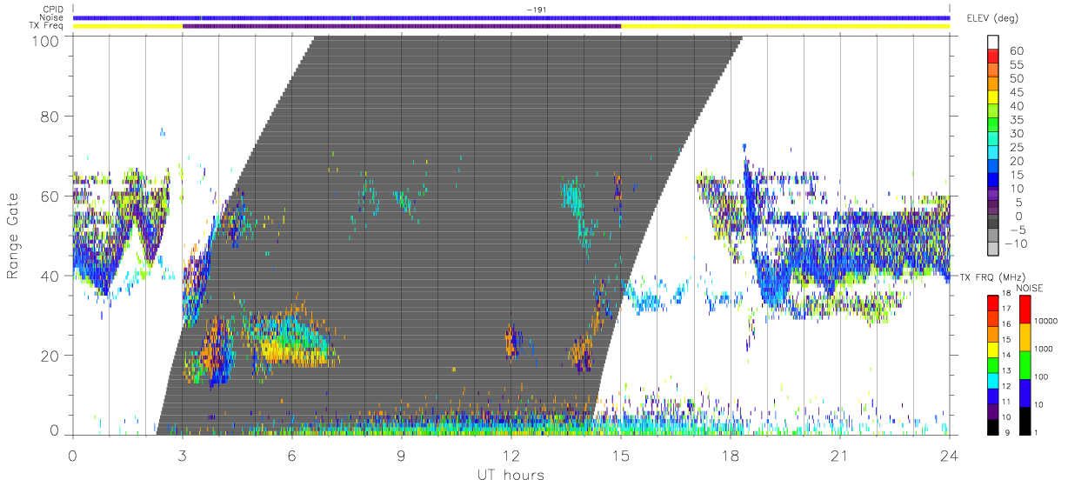The width and height of the screenshot is (1068, 493).
Task: Pick the light gray bottom ELEV segment
Action: (x=992, y=250)
